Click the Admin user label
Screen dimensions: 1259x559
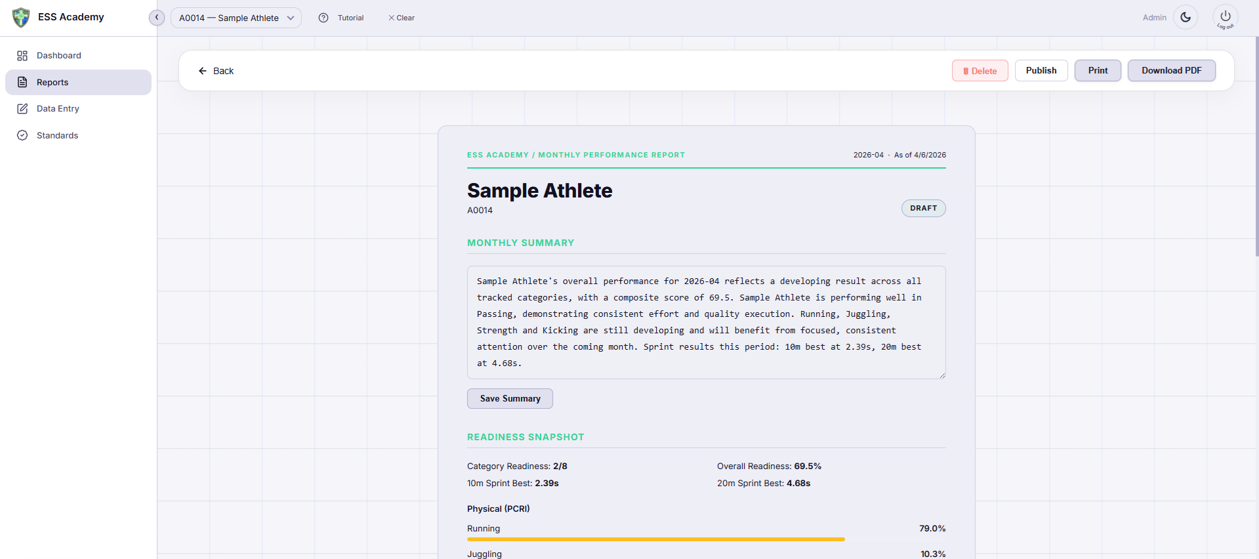1154,18
